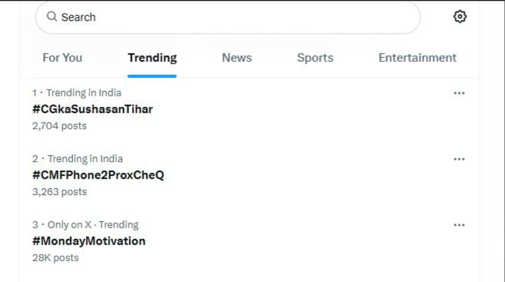Viewport: 505px width, 282px height.
Task: Click the magnifier icon in search bar
Action: [52, 17]
